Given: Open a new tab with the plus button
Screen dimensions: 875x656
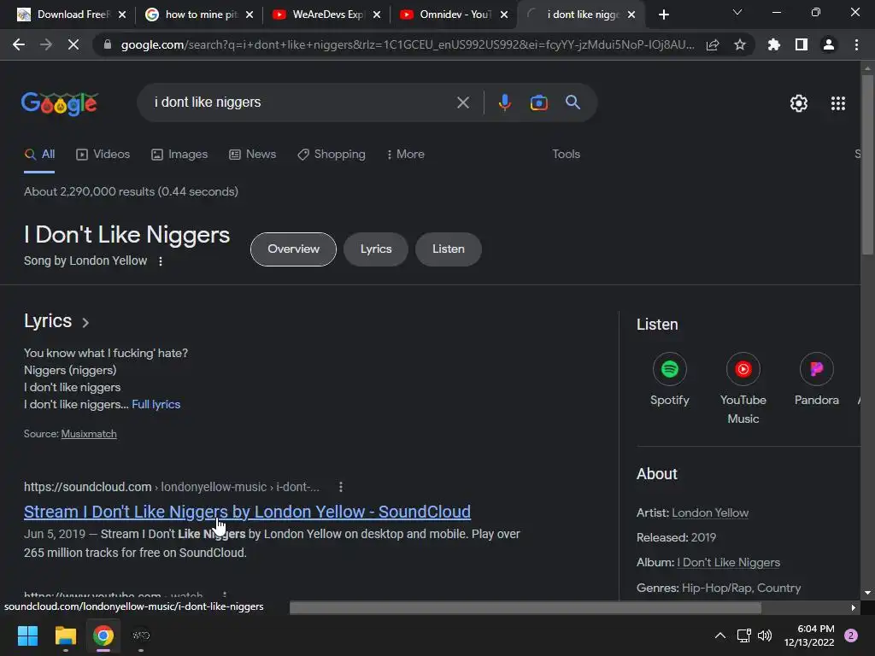Looking at the screenshot, I should pyautogui.click(x=663, y=15).
